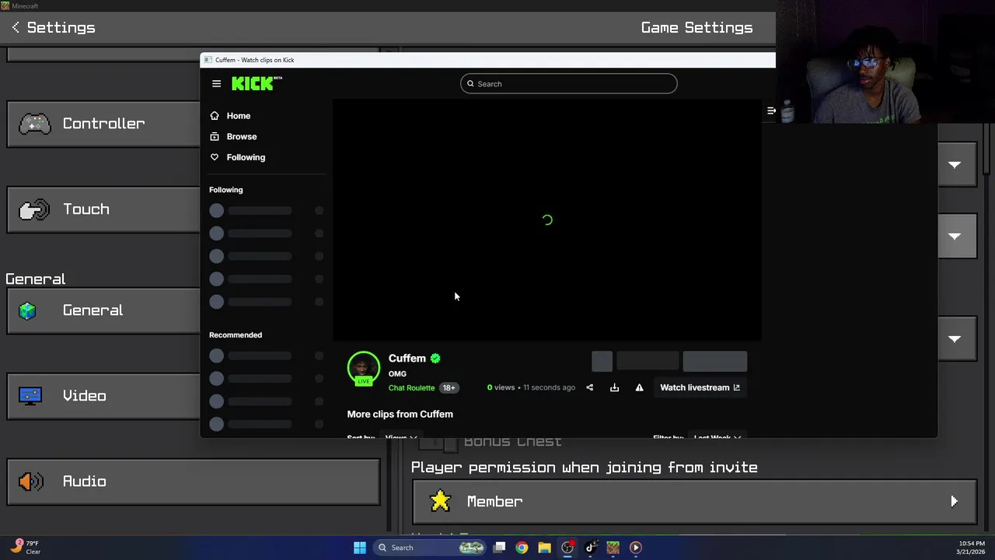Expand the first Minecraft settings dropdown arrow
The height and width of the screenshot is (560, 995).
pos(955,165)
